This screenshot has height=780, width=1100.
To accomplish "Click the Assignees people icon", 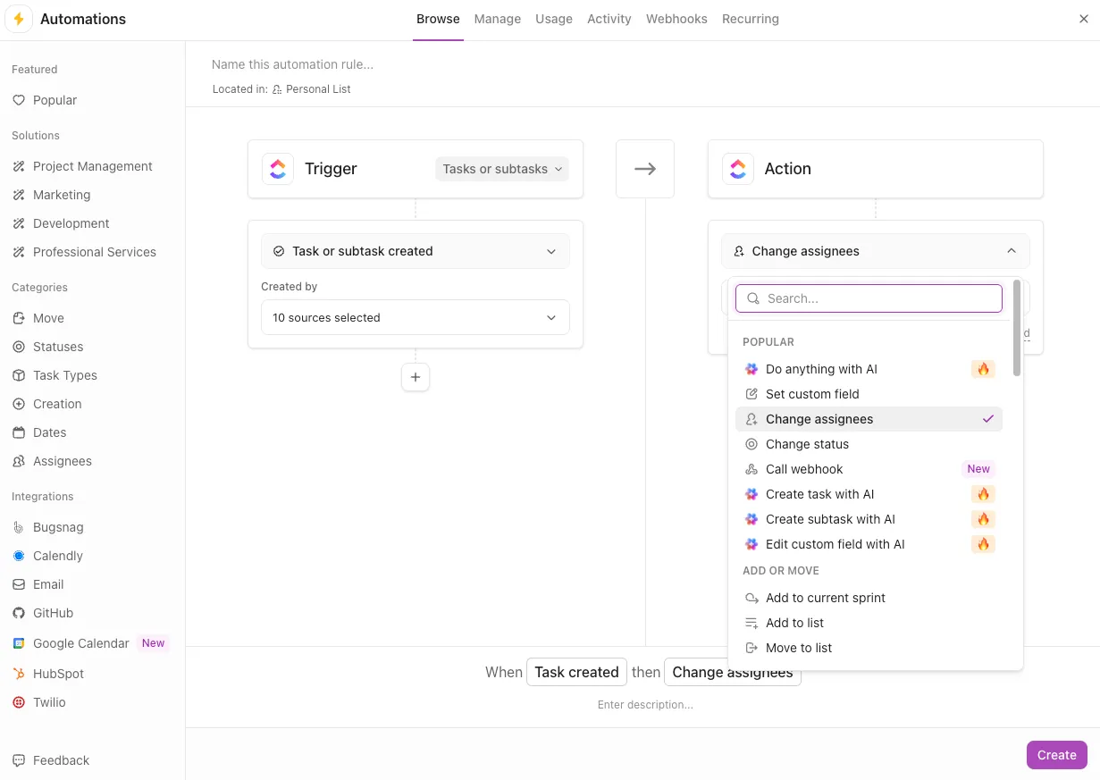I will [19, 461].
